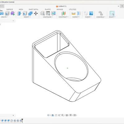
Task: Click the Orbit navigation icon
Action: [48, 115]
